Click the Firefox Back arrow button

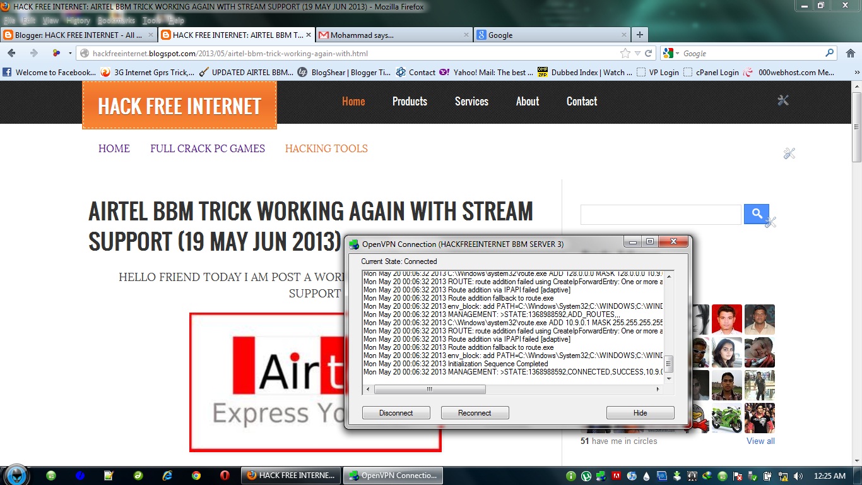11,53
